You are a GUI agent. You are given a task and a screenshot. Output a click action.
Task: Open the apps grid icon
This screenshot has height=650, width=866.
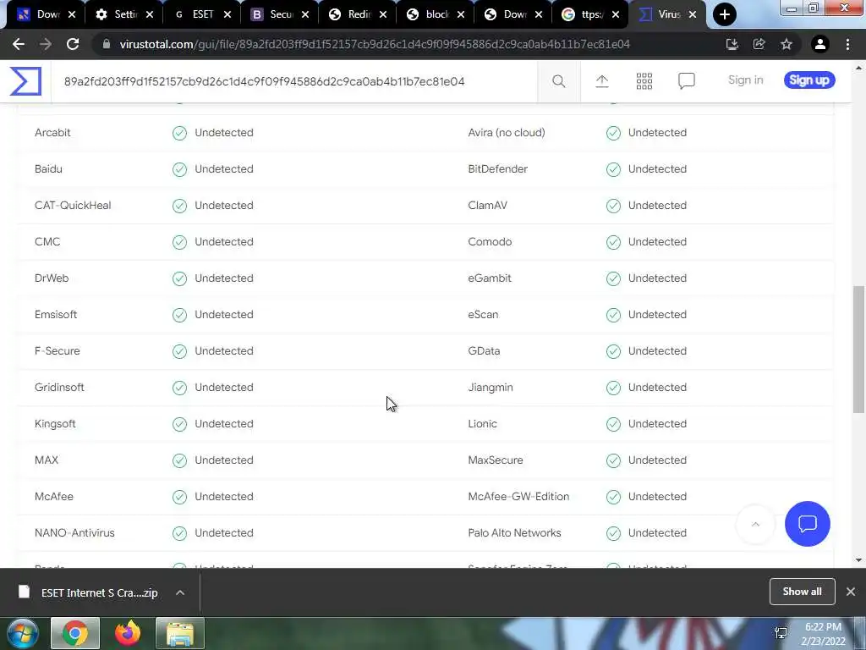coord(644,81)
